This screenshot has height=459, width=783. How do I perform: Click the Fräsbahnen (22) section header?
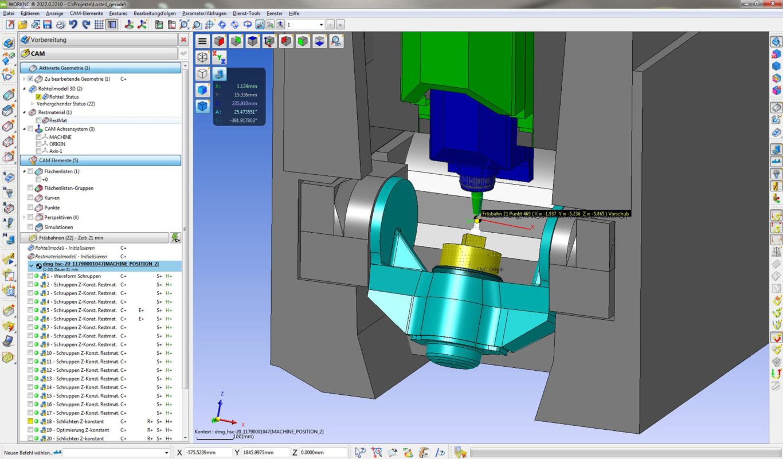click(95, 237)
